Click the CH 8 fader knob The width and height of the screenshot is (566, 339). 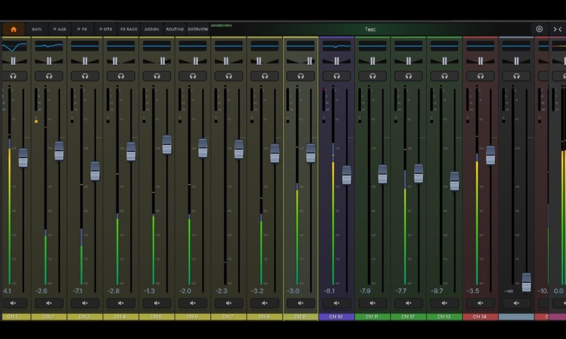coord(275,153)
